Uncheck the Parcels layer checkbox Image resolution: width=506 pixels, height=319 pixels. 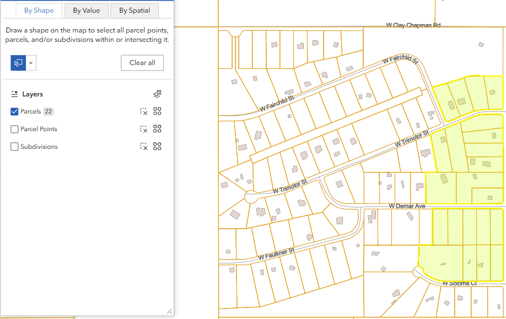pos(14,111)
